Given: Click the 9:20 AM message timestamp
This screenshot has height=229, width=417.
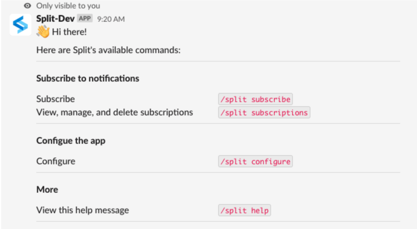Looking at the screenshot, I should point(111,19).
